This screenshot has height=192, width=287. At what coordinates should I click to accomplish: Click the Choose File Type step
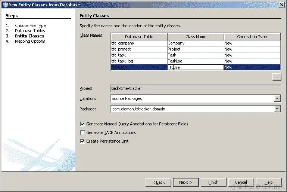(30, 25)
